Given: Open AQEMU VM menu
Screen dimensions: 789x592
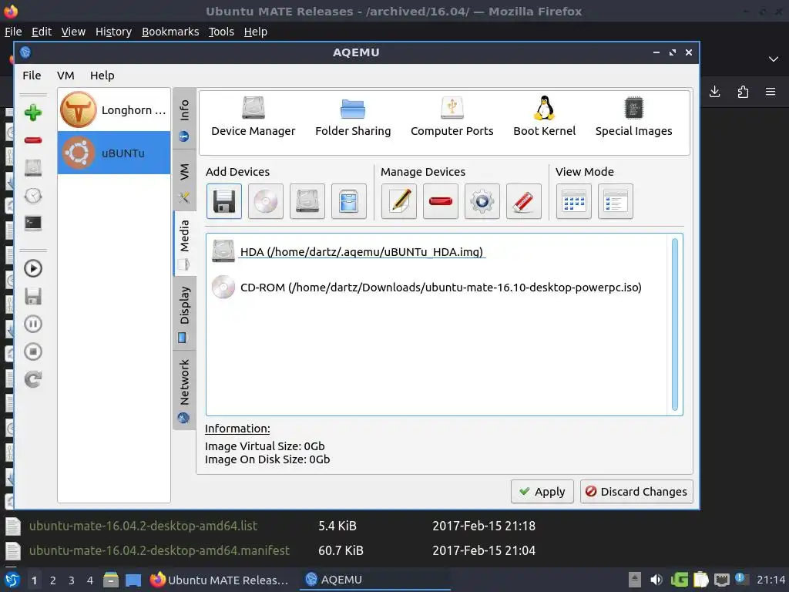Looking at the screenshot, I should (x=65, y=76).
